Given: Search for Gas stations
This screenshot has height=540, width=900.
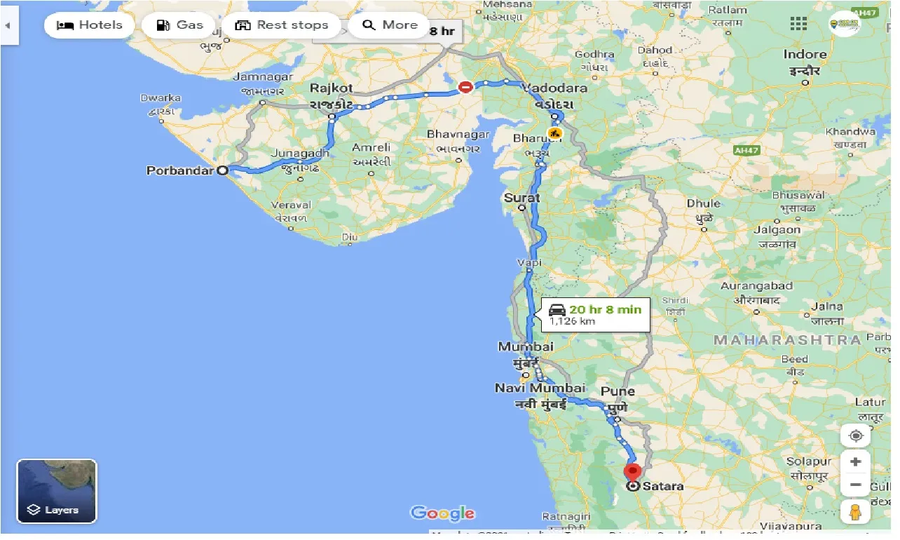Looking at the screenshot, I should (179, 25).
